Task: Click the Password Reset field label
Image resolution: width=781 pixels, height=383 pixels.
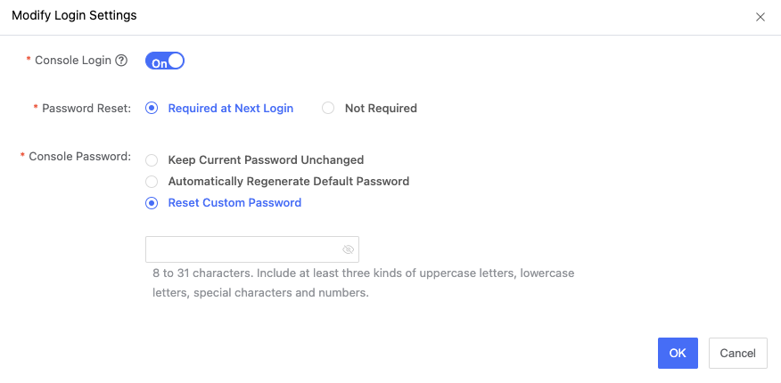Action: coord(86,108)
